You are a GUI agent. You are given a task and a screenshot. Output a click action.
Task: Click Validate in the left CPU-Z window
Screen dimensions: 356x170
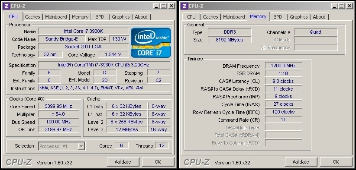pos(123,162)
